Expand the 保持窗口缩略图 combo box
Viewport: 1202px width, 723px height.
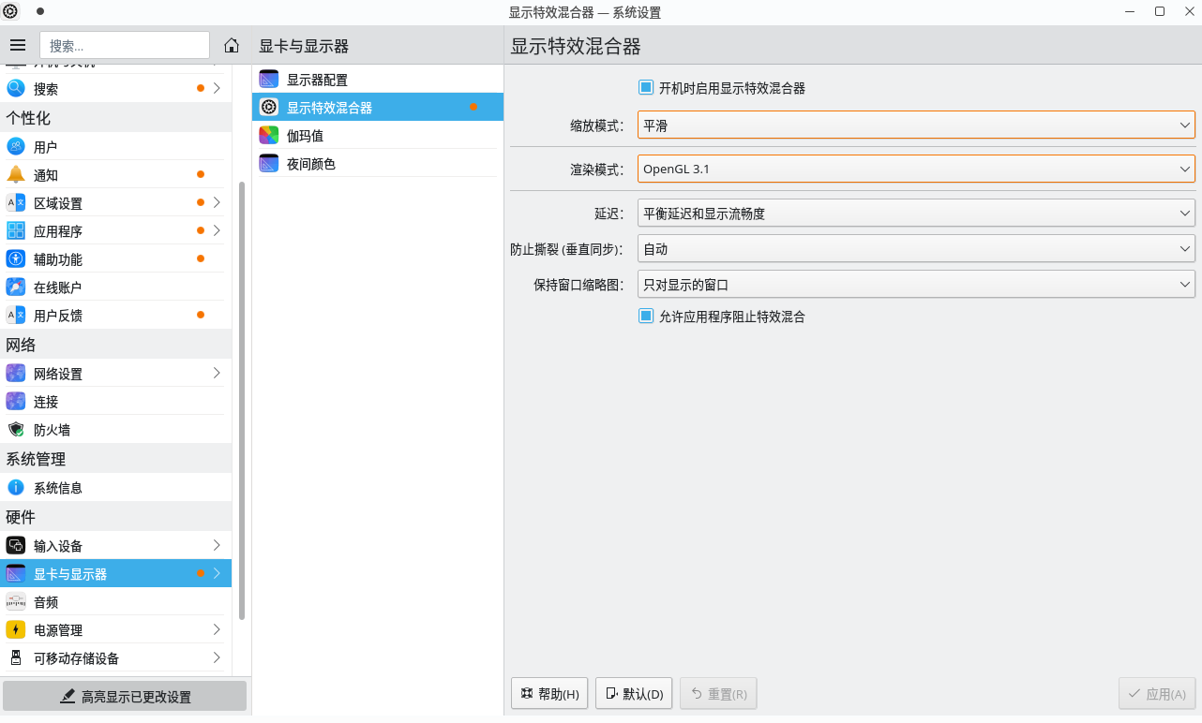(916, 285)
